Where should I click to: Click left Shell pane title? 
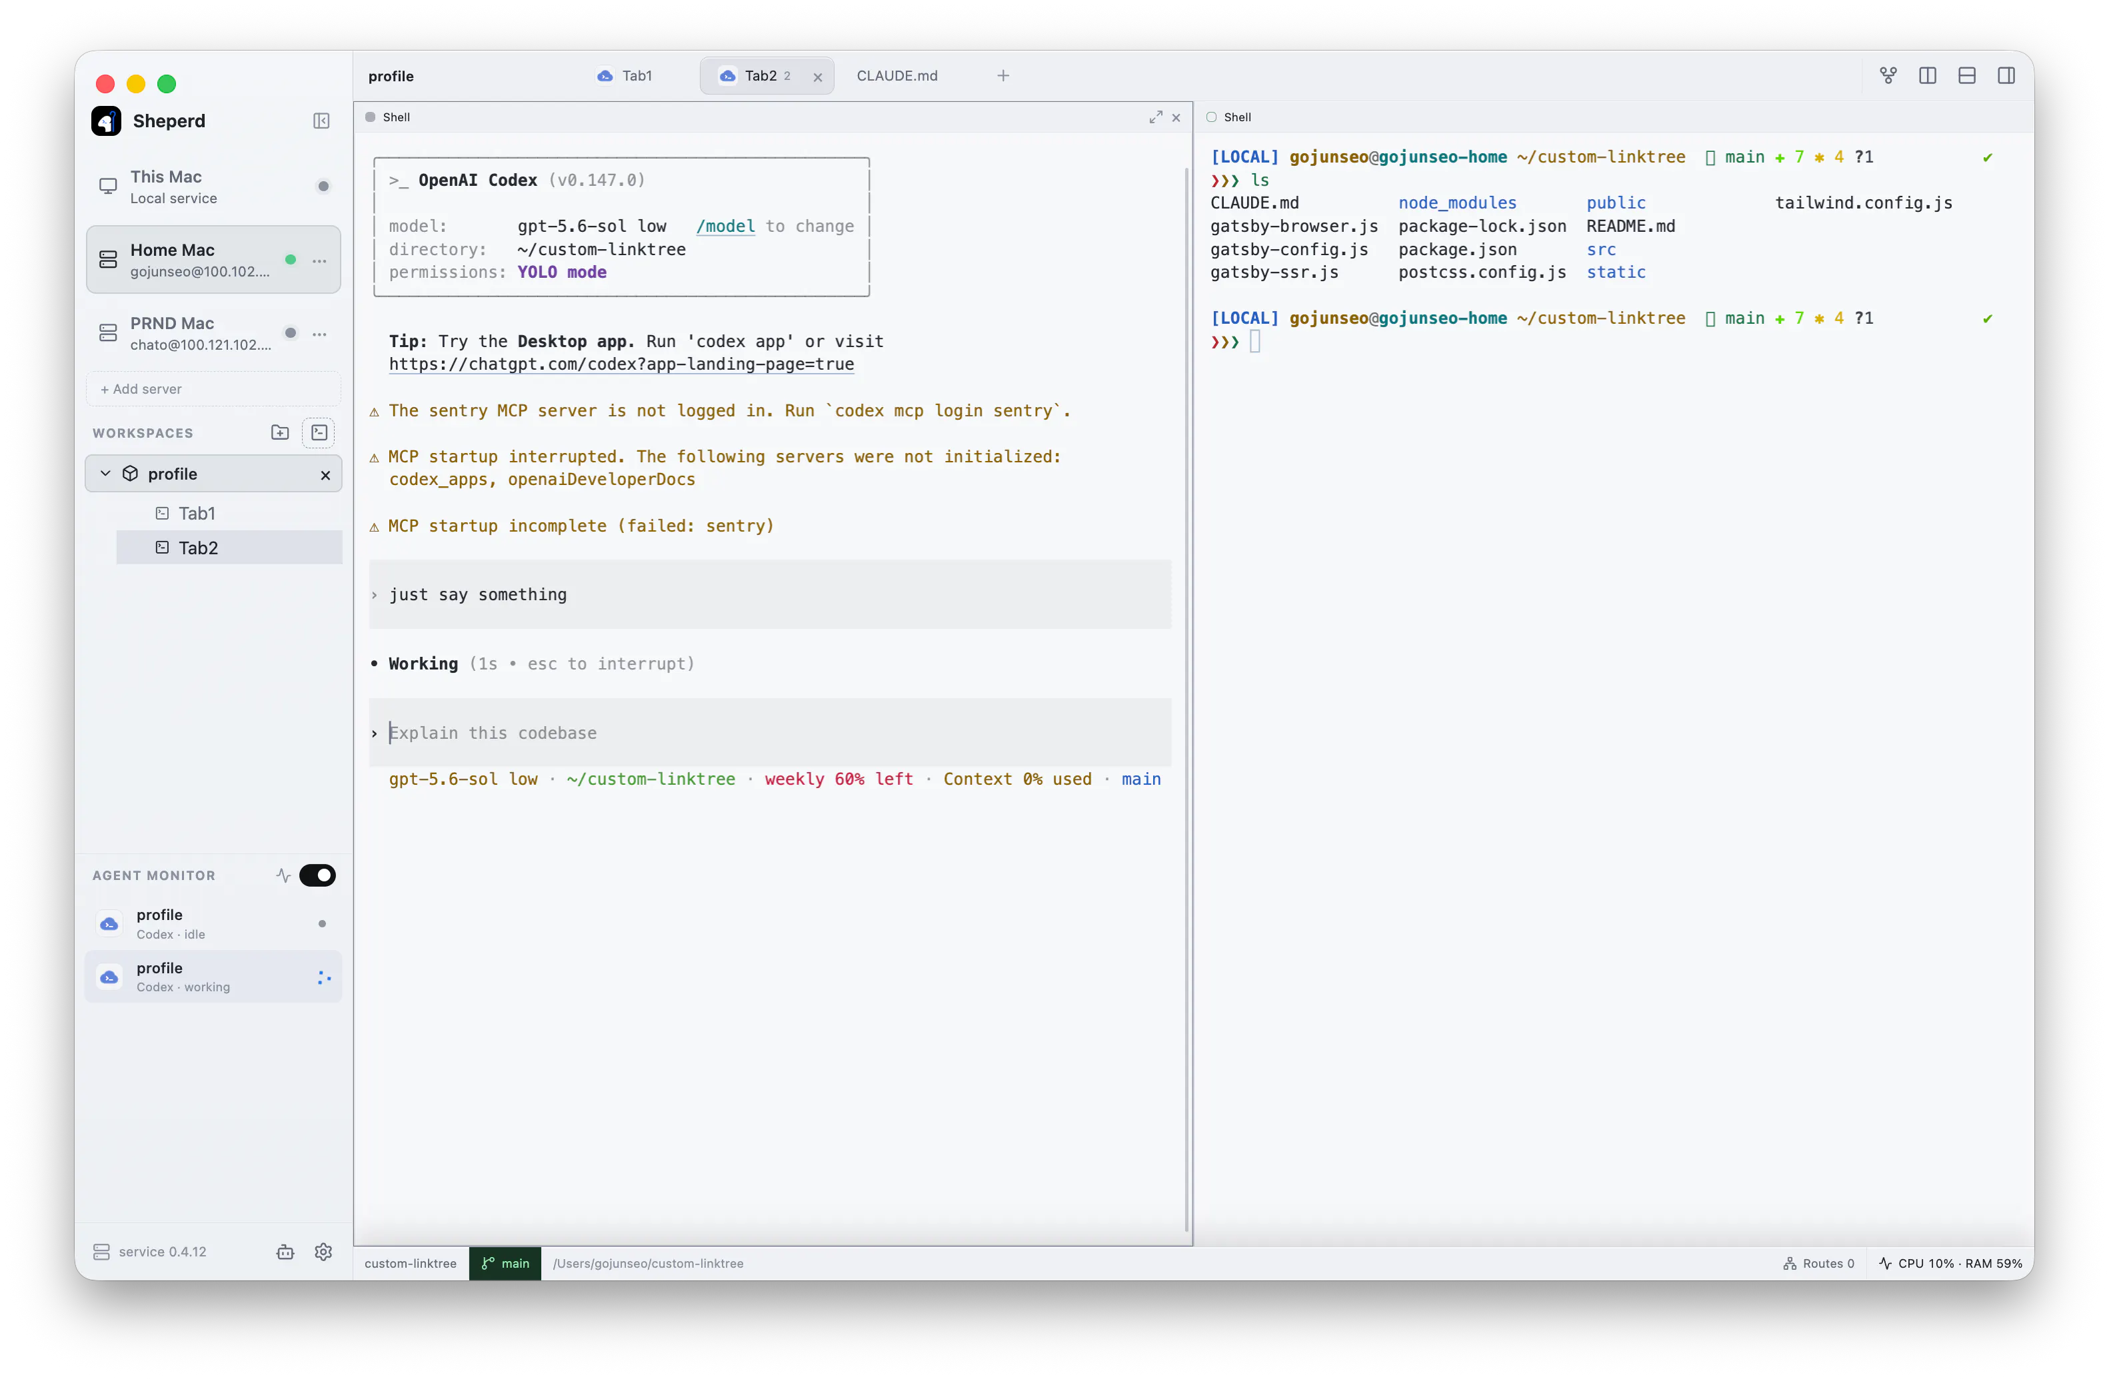pyautogui.click(x=396, y=117)
